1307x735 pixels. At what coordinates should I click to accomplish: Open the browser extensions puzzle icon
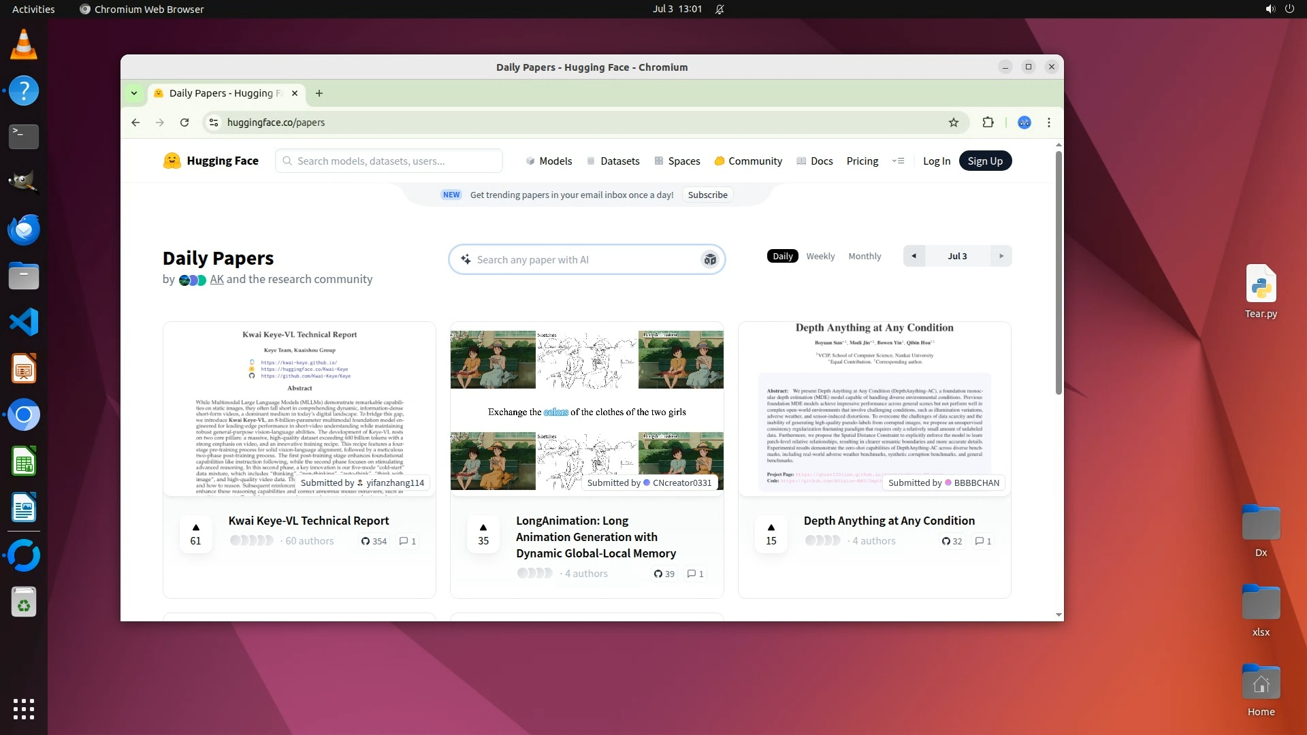pos(988,122)
